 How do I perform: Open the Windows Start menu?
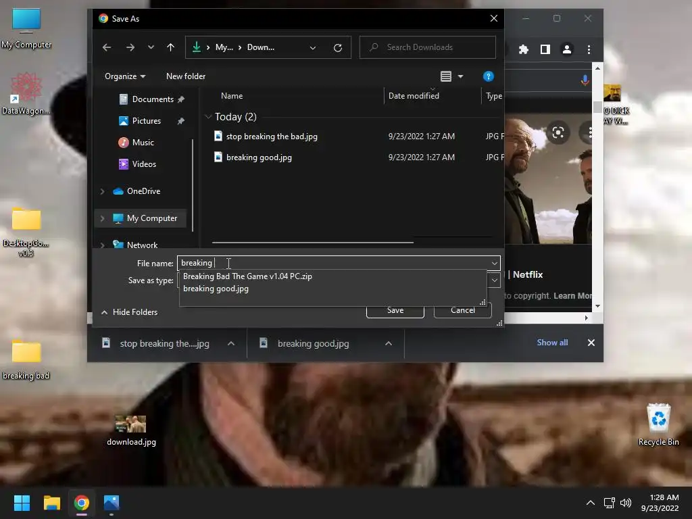tap(22, 503)
